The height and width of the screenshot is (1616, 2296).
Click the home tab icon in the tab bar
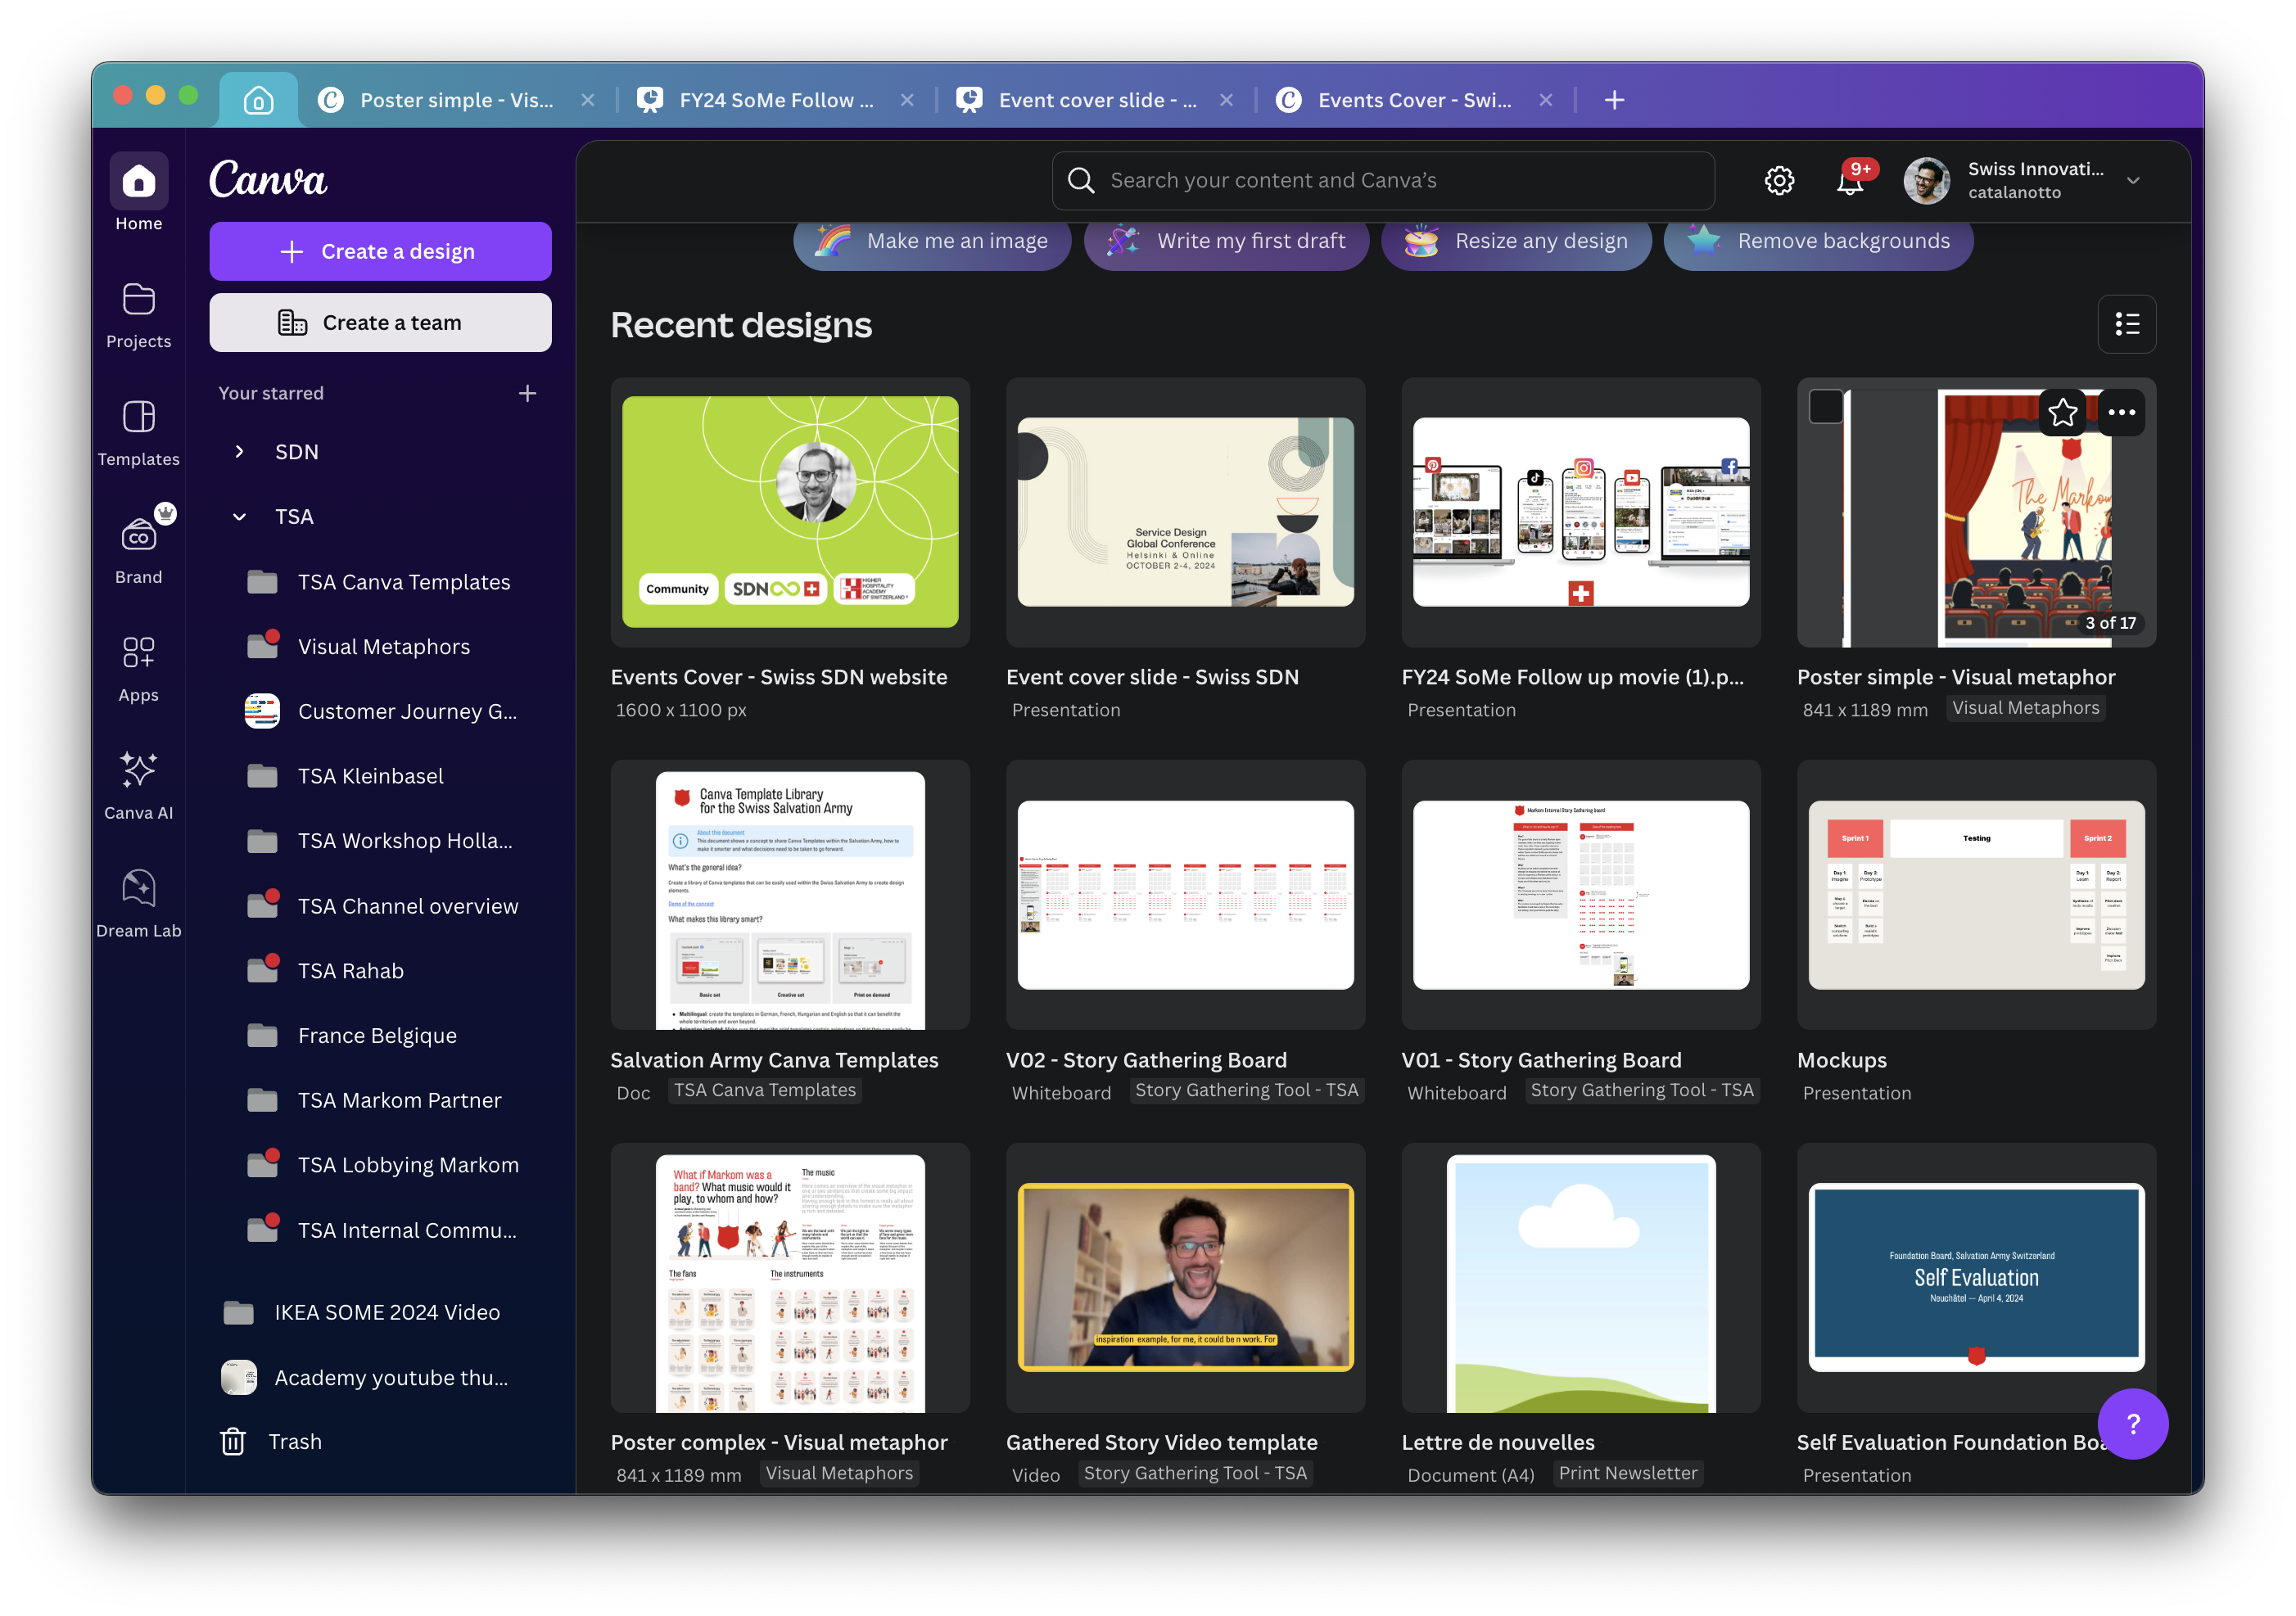(258, 100)
